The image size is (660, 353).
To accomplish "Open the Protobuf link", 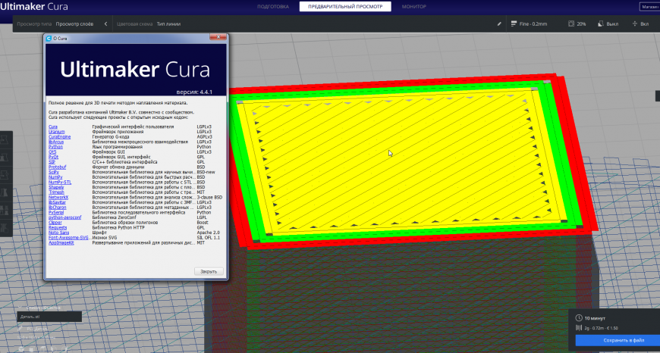I will click(x=57, y=167).
